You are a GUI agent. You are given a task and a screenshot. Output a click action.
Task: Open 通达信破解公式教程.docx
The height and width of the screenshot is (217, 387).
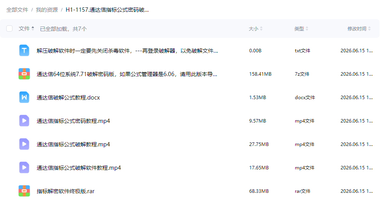(x=68, y=98)
